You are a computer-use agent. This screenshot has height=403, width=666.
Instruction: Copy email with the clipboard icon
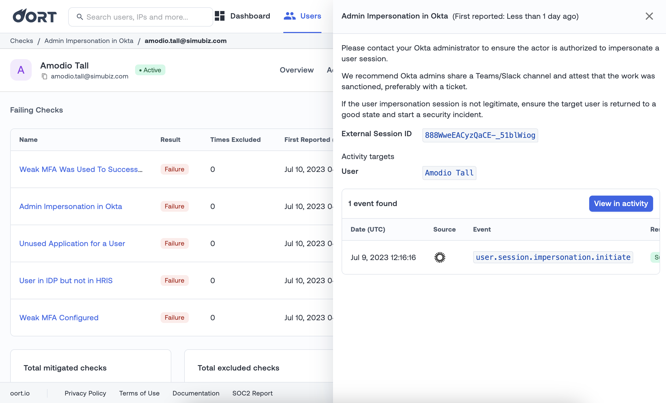pos(45,77)
